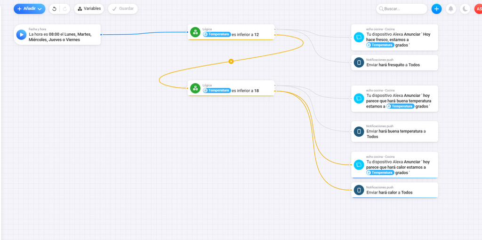Click 'es inferior a 18' condition text
This screenshot has height=240, width=482.
(245, 91)
